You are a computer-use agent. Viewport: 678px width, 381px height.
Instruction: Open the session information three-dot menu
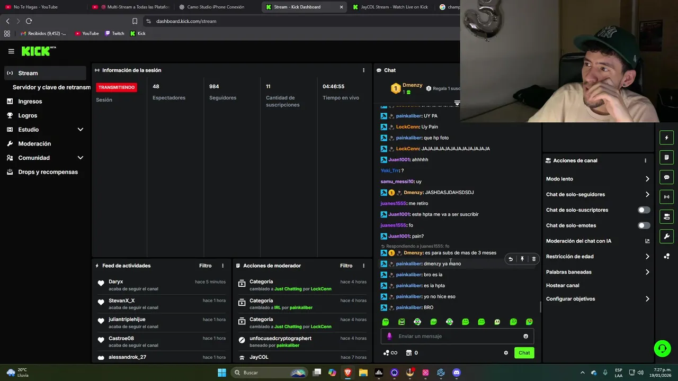pos(363,70)
